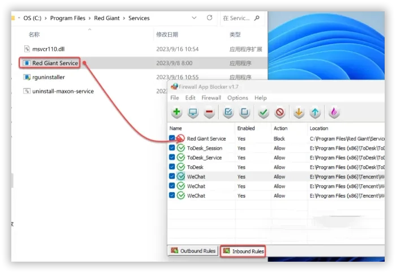Sort Explorer files by the 修改日期 column header
Screen dimensions: 396x273
click(167, 34)
